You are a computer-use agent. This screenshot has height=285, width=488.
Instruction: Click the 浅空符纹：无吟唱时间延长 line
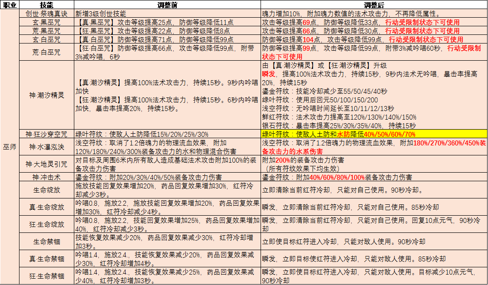click(328, 109)
